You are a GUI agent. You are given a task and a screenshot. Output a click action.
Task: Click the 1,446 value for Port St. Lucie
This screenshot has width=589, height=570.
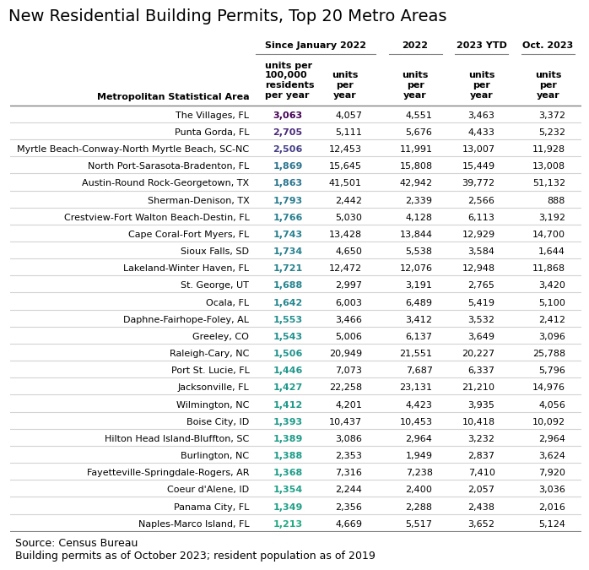coord(288,371)
